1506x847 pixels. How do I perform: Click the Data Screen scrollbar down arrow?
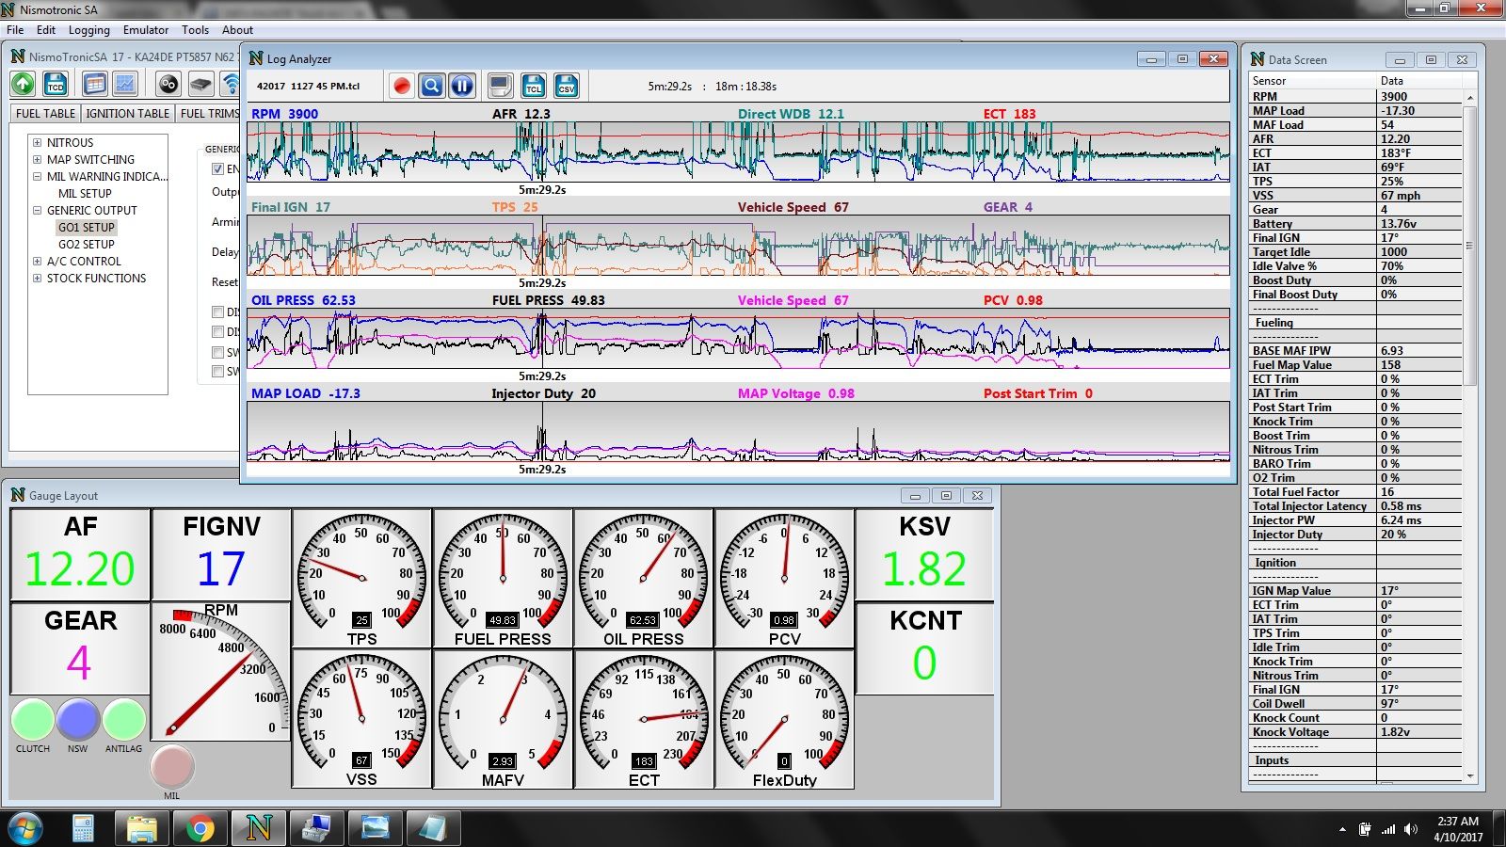tap(1469, 775)
